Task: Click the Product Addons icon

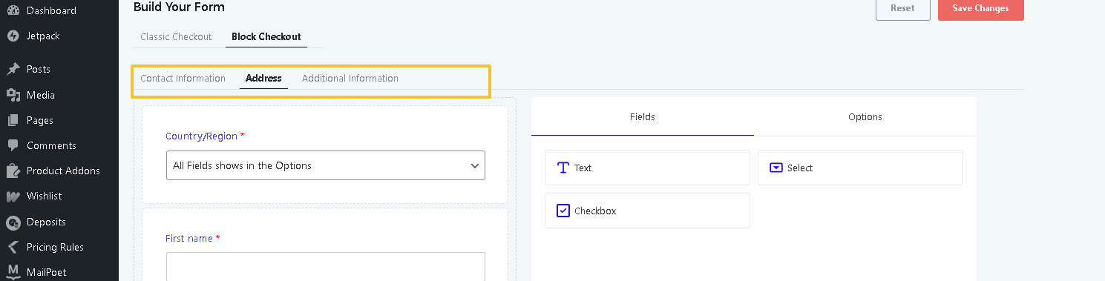Action: (13, 171)
